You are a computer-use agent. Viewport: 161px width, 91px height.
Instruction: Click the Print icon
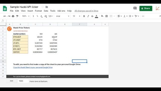pyautogui.click(x=13, y=16)
